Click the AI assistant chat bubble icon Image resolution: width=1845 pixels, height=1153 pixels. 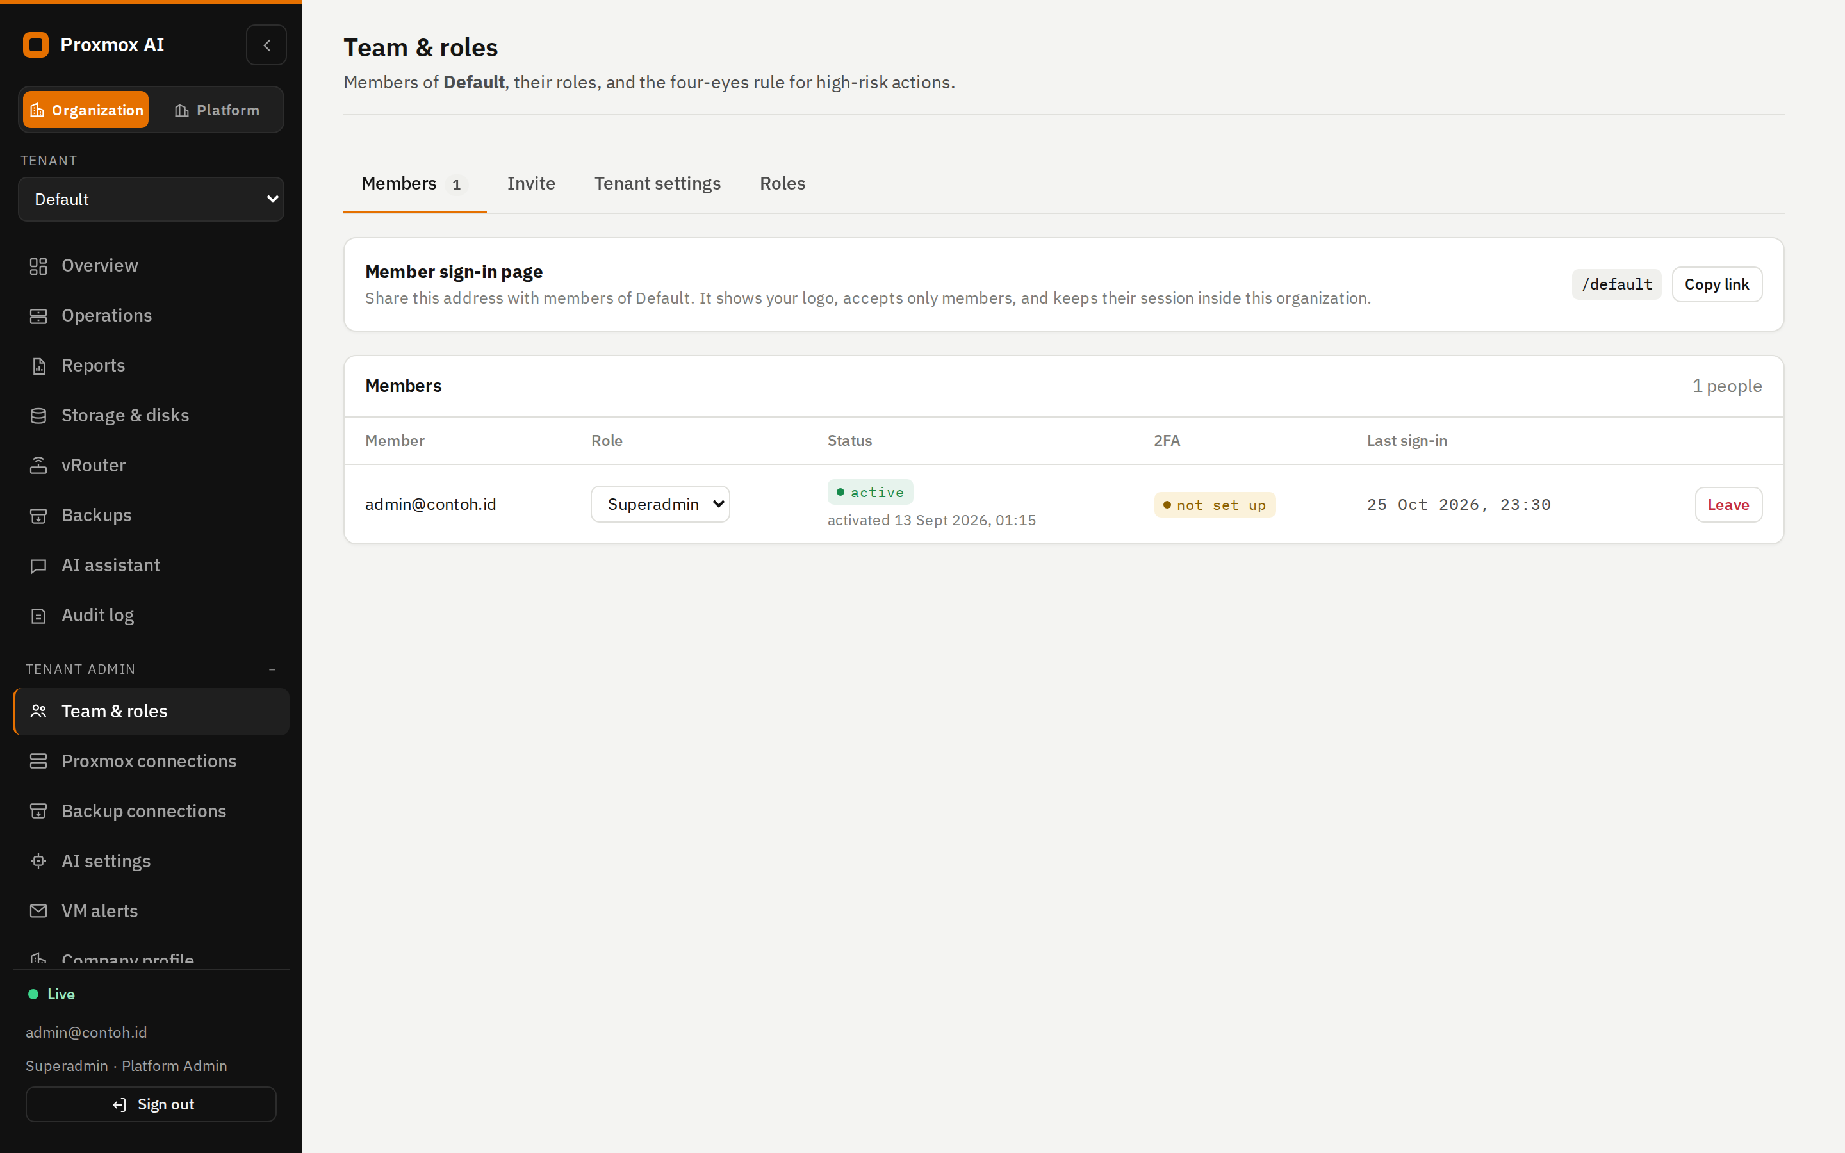pyautogui.click(x=38, y=566)
